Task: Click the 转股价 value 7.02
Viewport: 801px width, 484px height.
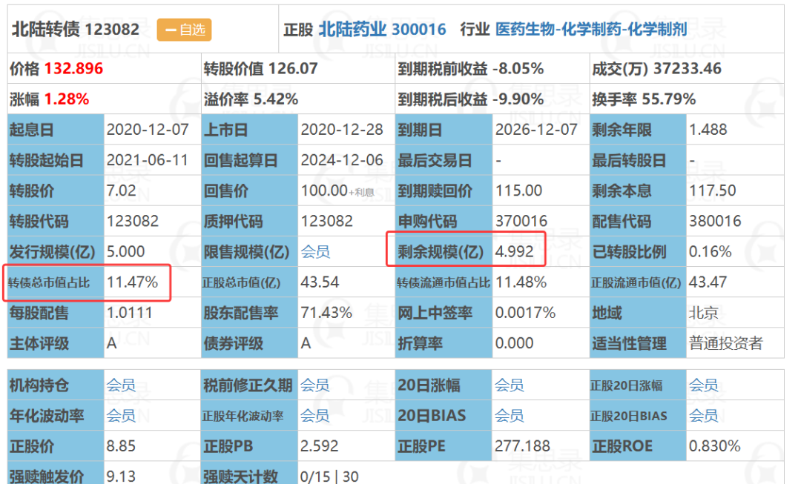Action: point(121,190)
